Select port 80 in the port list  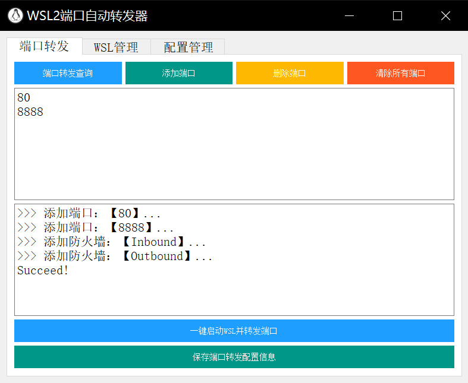click(x=24, y=98)
